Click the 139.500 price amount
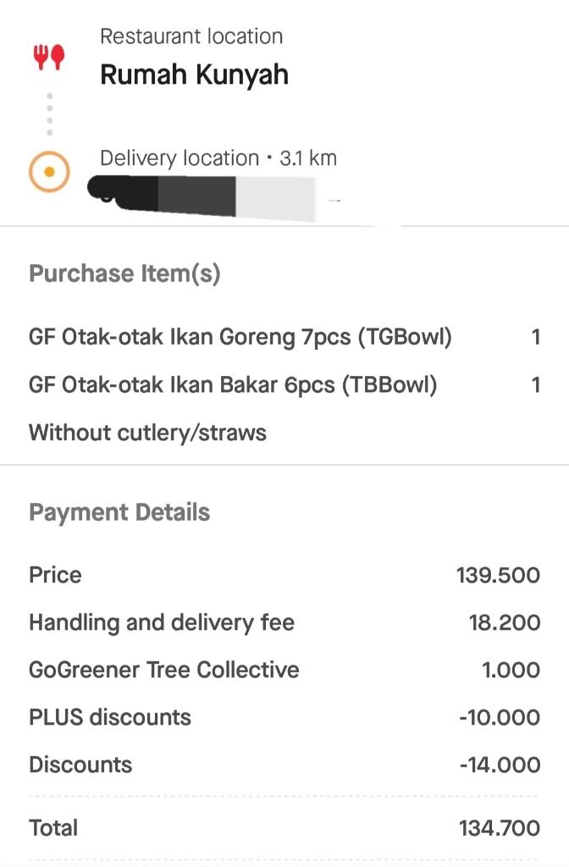 pyautogui.click(x=498, y=576)
